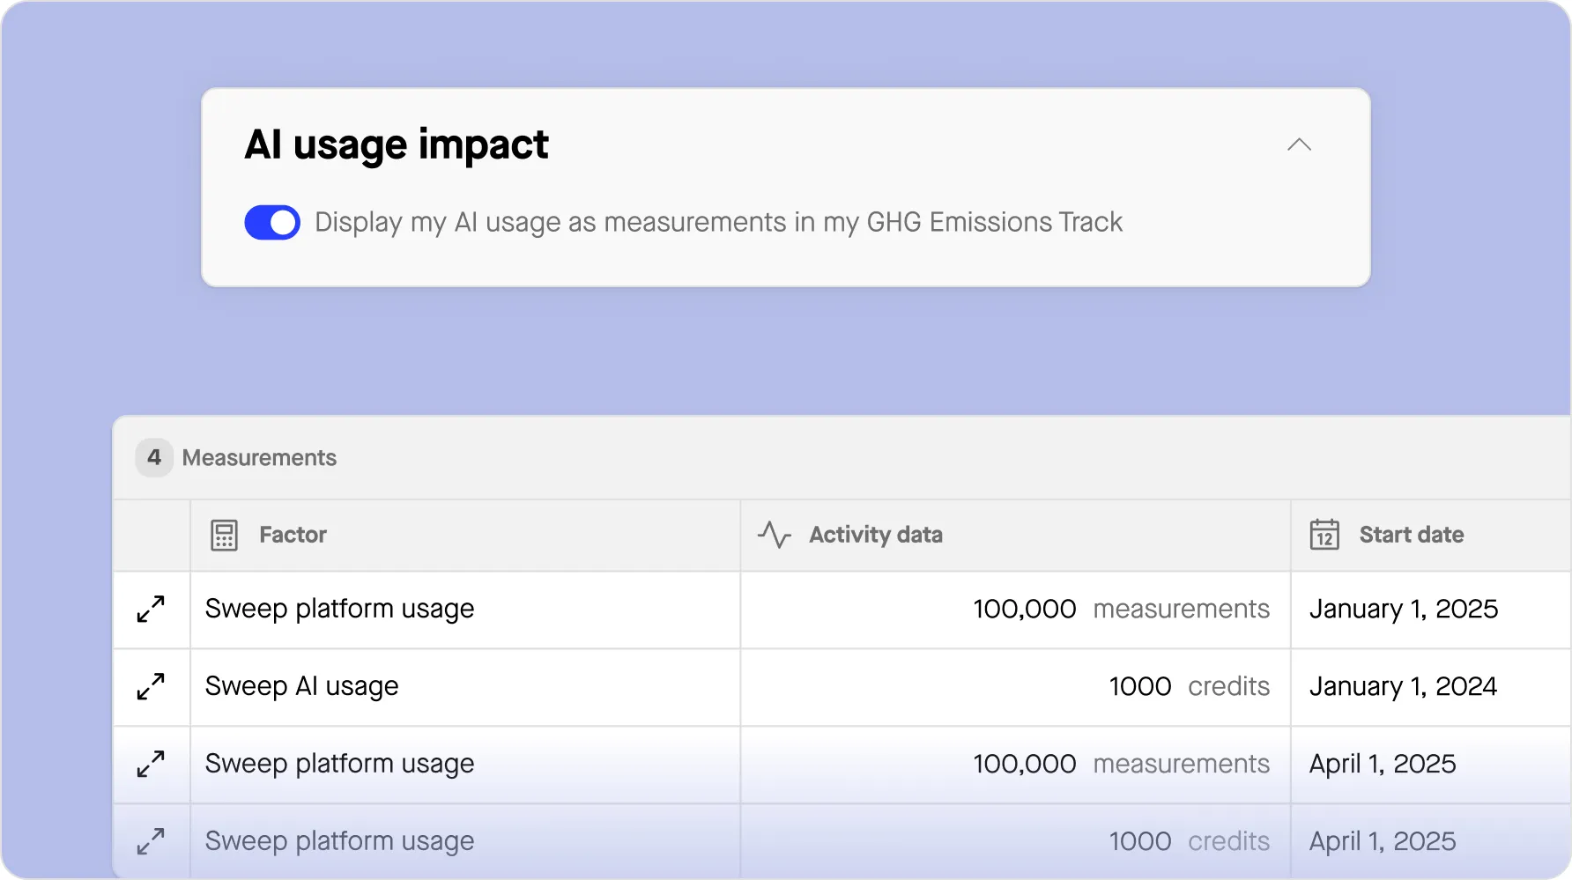This screenshot has width=1572, height=880.
Task: Click the measurements count badge showing 4
Action: pyautogui.click(x=154, y=458)
